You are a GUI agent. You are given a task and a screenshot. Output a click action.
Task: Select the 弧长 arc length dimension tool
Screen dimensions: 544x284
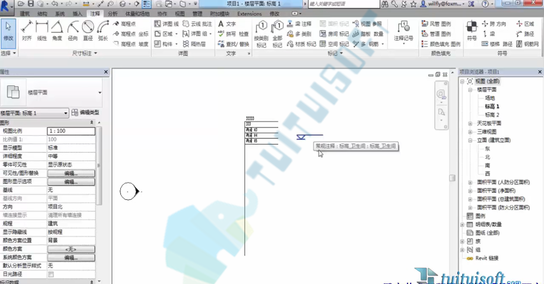coord(103,31)
